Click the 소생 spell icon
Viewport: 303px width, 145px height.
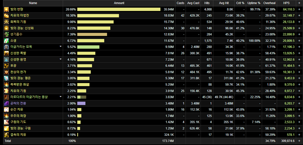point(6,41)
